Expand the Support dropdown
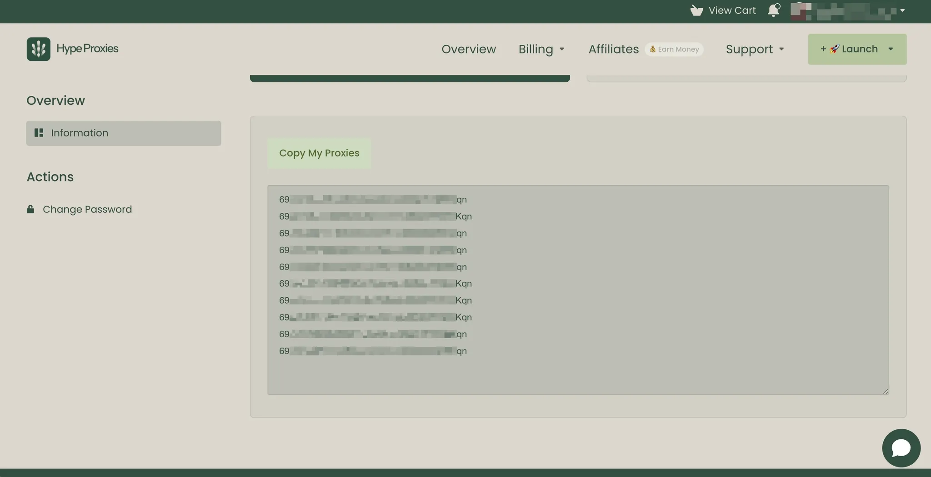The height and width of the screenshot is (477, 931). pyautogui.click(x=754, y=49)
